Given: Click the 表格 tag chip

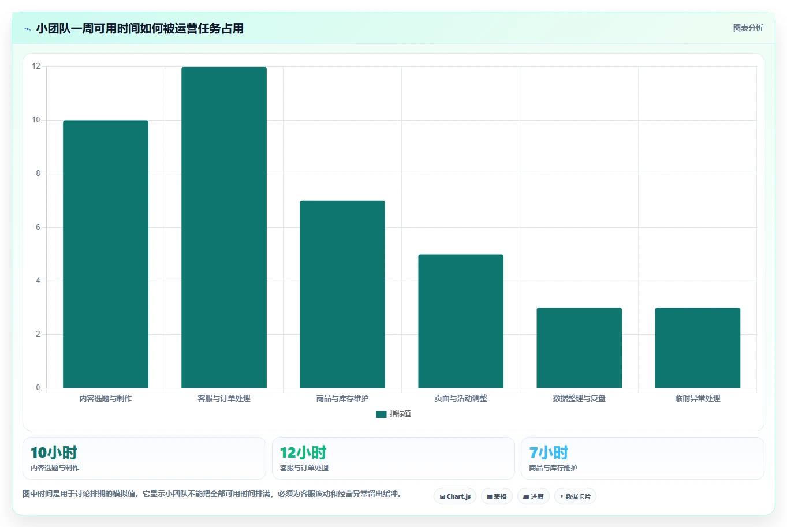Looking at the screenshot, I should [497, 496].
